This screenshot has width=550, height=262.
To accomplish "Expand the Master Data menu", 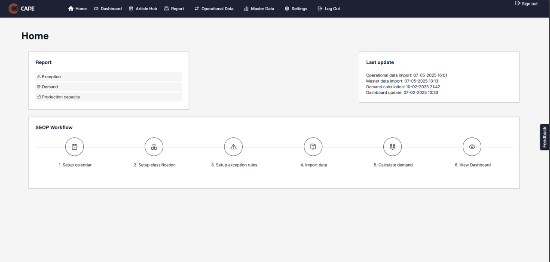I will click(x=259, y=9).
